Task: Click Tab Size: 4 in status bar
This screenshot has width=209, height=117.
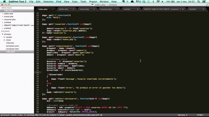Action: click(x=182, y=115)
